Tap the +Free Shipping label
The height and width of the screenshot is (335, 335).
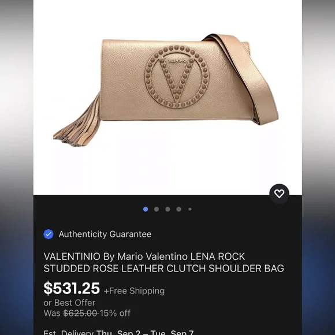[x=134, y=291]
